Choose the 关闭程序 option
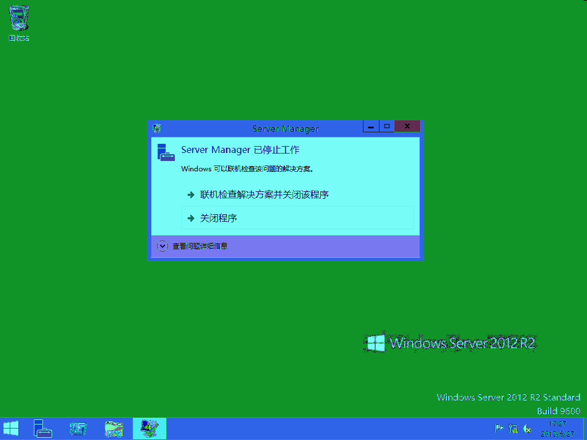The height and width of the screenshot is (440, 587). point(298,217)
